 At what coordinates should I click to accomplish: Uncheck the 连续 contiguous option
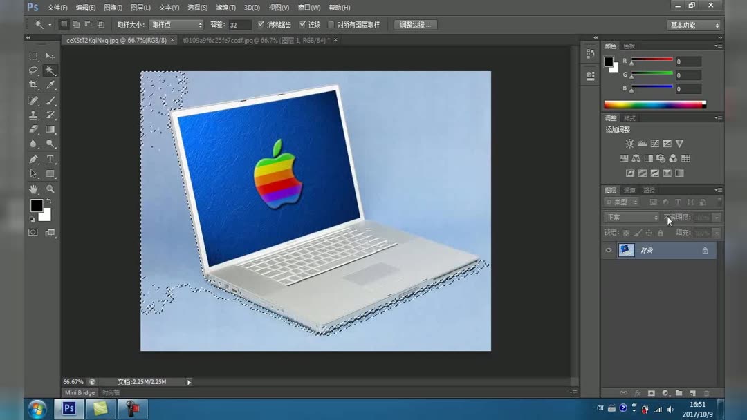pos(302,24)
